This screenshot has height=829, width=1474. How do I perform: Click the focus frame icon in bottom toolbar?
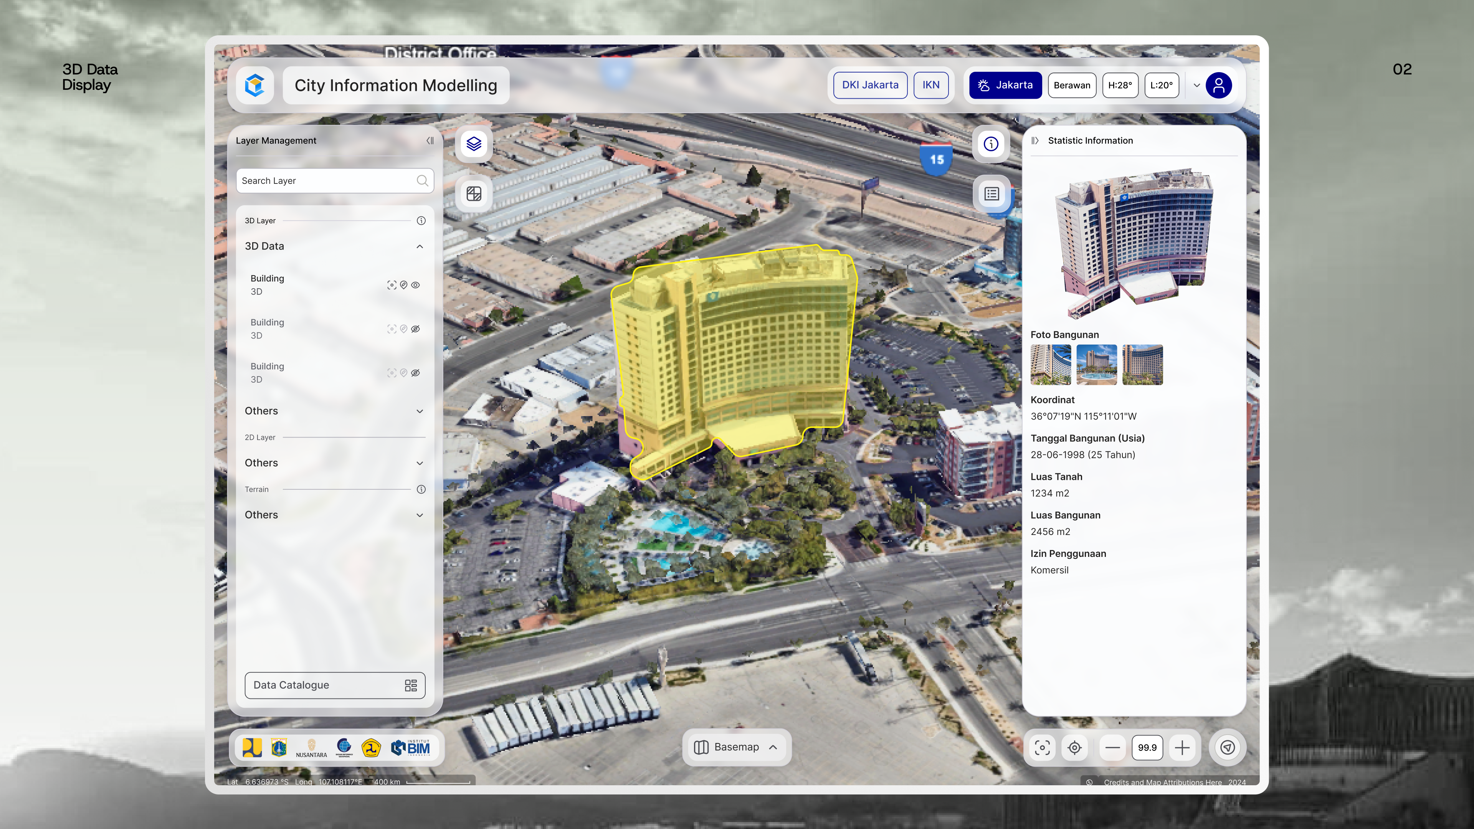pyautogui.click(x=1042, y=747)
